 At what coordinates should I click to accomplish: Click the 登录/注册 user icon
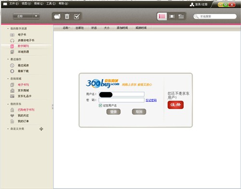(x=192, y=4)
